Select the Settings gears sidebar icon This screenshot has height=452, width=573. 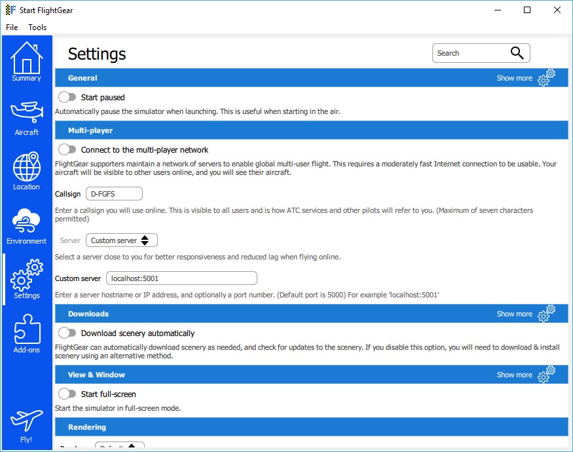(27, 274)
